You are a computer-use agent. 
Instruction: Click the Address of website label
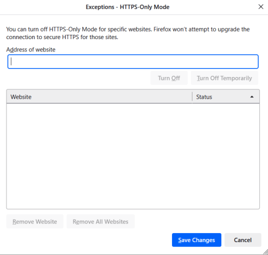pos(31,49)
